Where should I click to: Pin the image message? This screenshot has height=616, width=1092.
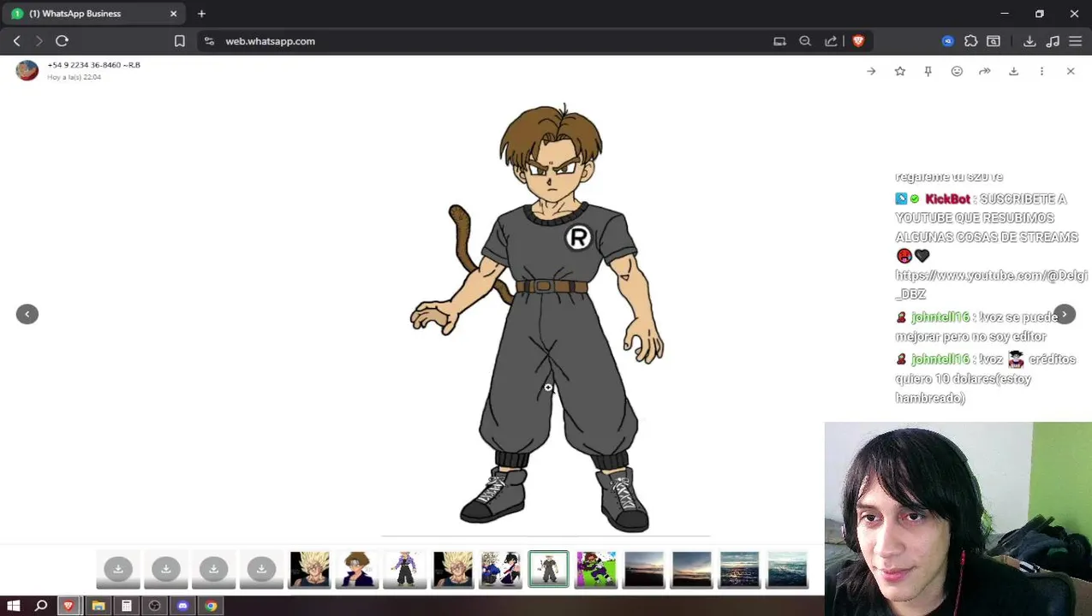click(928, 71)
